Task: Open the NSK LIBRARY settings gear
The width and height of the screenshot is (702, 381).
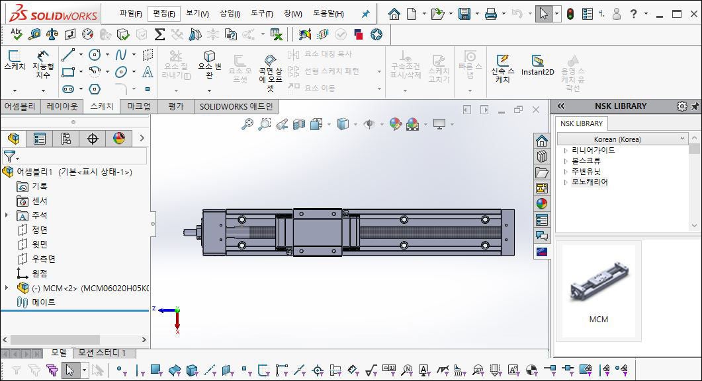Action: pos(681,106)
